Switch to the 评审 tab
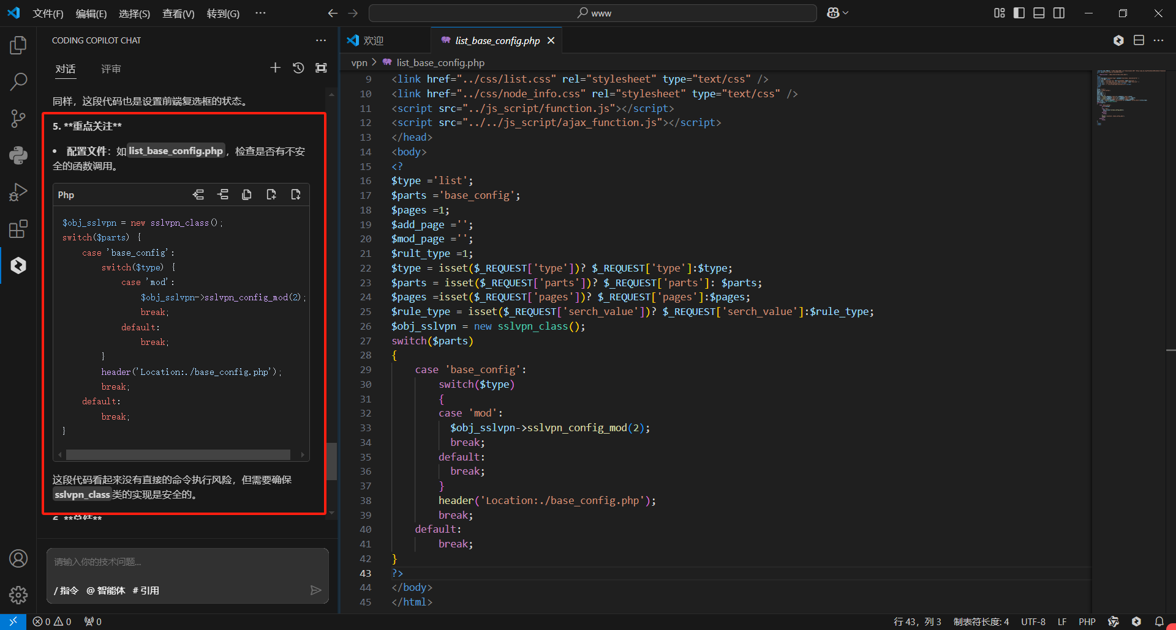Screen dimensions: 1176x630 (x=111, y=69)
